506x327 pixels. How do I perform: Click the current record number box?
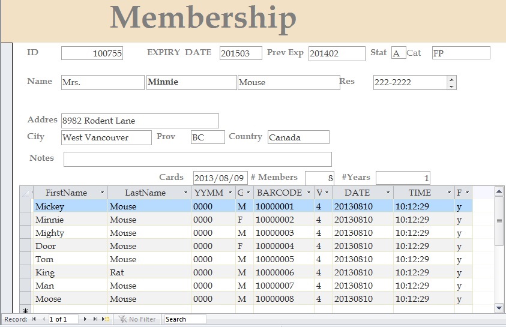[x=63, y=319]
